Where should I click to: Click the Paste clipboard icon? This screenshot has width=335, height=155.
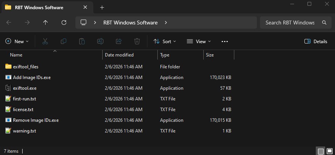click(82, 41)
